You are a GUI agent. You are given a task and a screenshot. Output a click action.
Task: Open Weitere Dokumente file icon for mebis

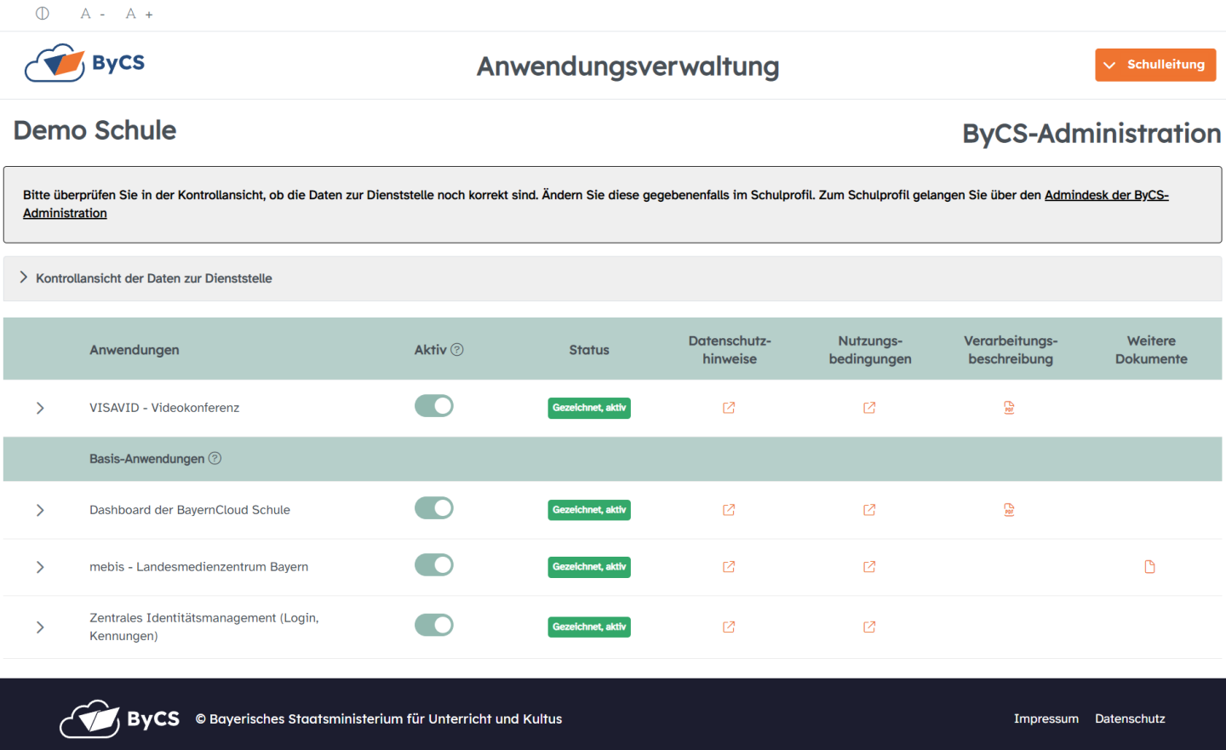click(x=1150, y=567)
